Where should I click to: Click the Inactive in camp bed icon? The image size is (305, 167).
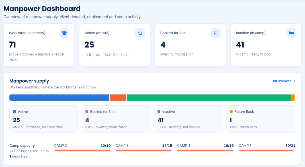point(291,33)
